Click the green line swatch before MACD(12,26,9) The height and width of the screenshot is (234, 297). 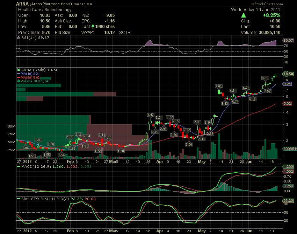pyautogui.click(x=19, y=167)
